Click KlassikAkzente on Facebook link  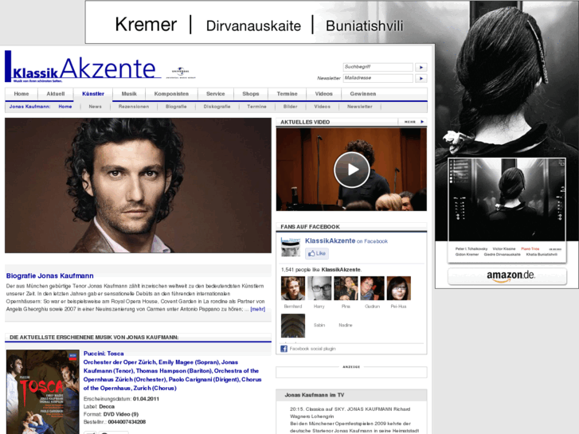coord(346,240)
